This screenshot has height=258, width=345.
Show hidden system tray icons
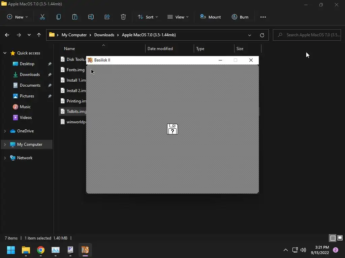tap(286, 250)
